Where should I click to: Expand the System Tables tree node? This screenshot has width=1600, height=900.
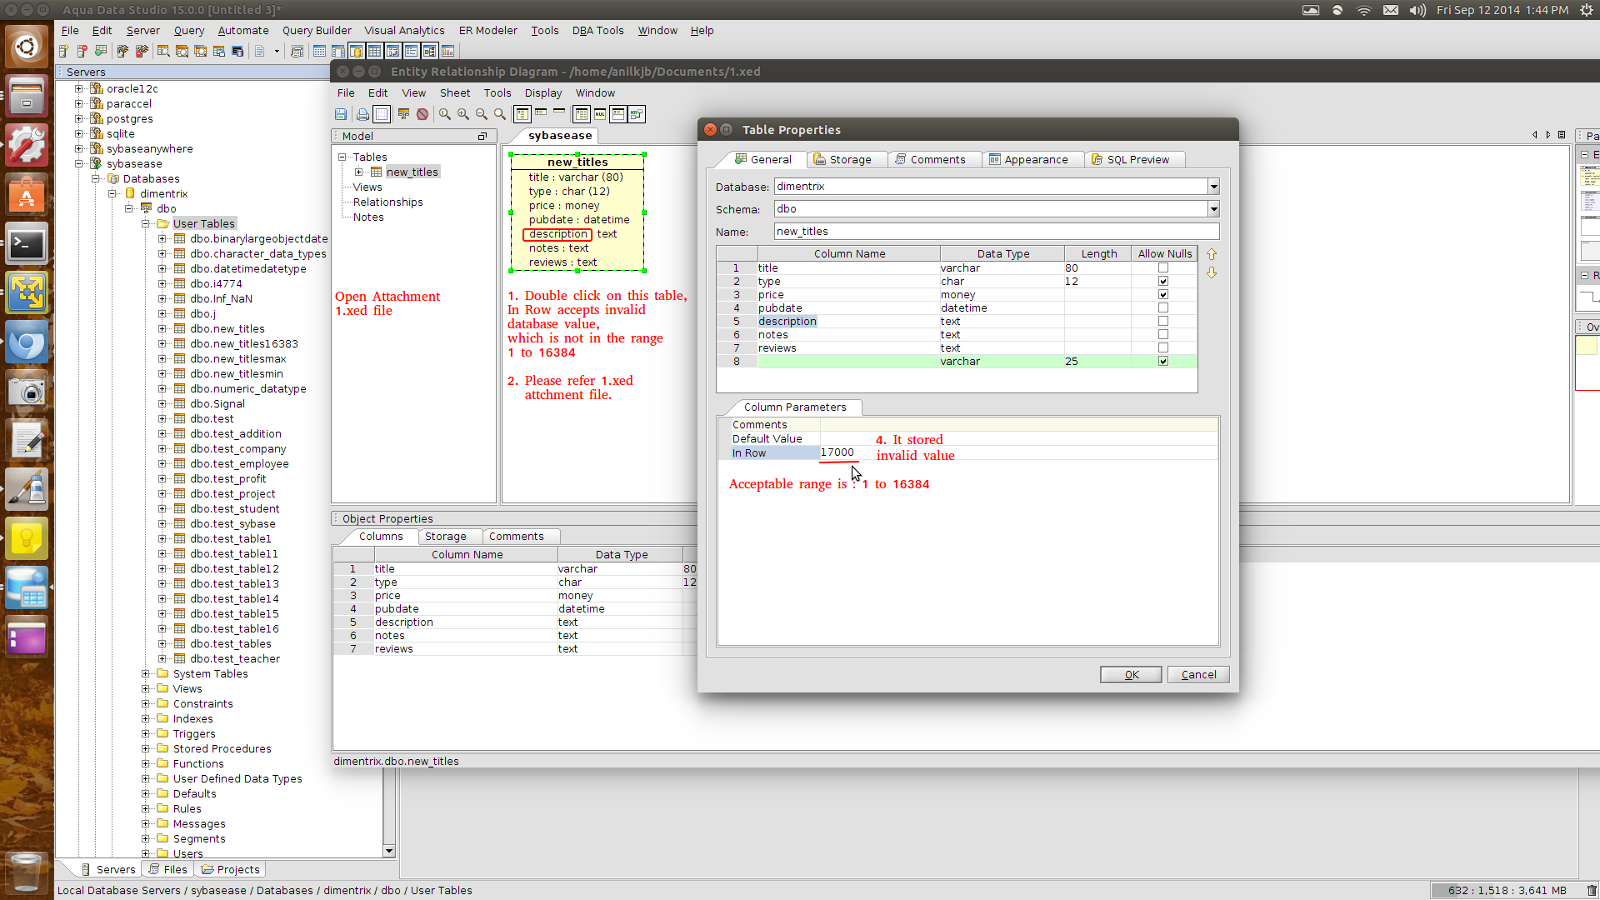coord(146,673)
